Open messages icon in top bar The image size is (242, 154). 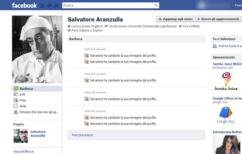50,6
